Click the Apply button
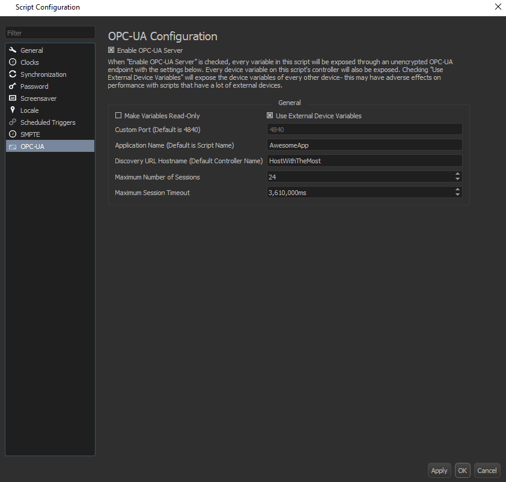This screenshot has height=482, width=506. pos(439,470)
